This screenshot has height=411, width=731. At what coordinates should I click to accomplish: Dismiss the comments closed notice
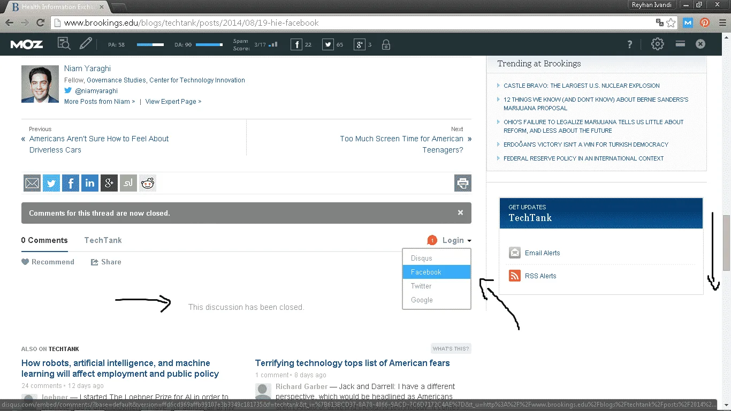pyautogui.click(x=460, y=212)
